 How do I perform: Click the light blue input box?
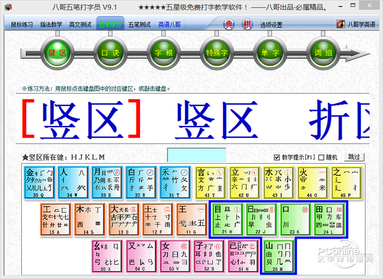point(196,155)
